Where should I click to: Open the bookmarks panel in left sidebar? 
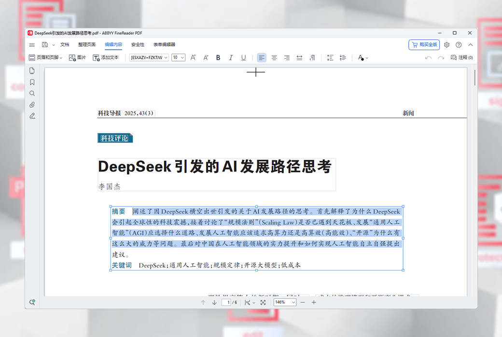(x=32, y=82)
